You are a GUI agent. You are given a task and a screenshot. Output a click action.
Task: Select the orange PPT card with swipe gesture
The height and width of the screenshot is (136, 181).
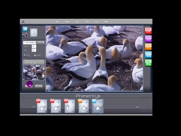(x=84, y=106)
